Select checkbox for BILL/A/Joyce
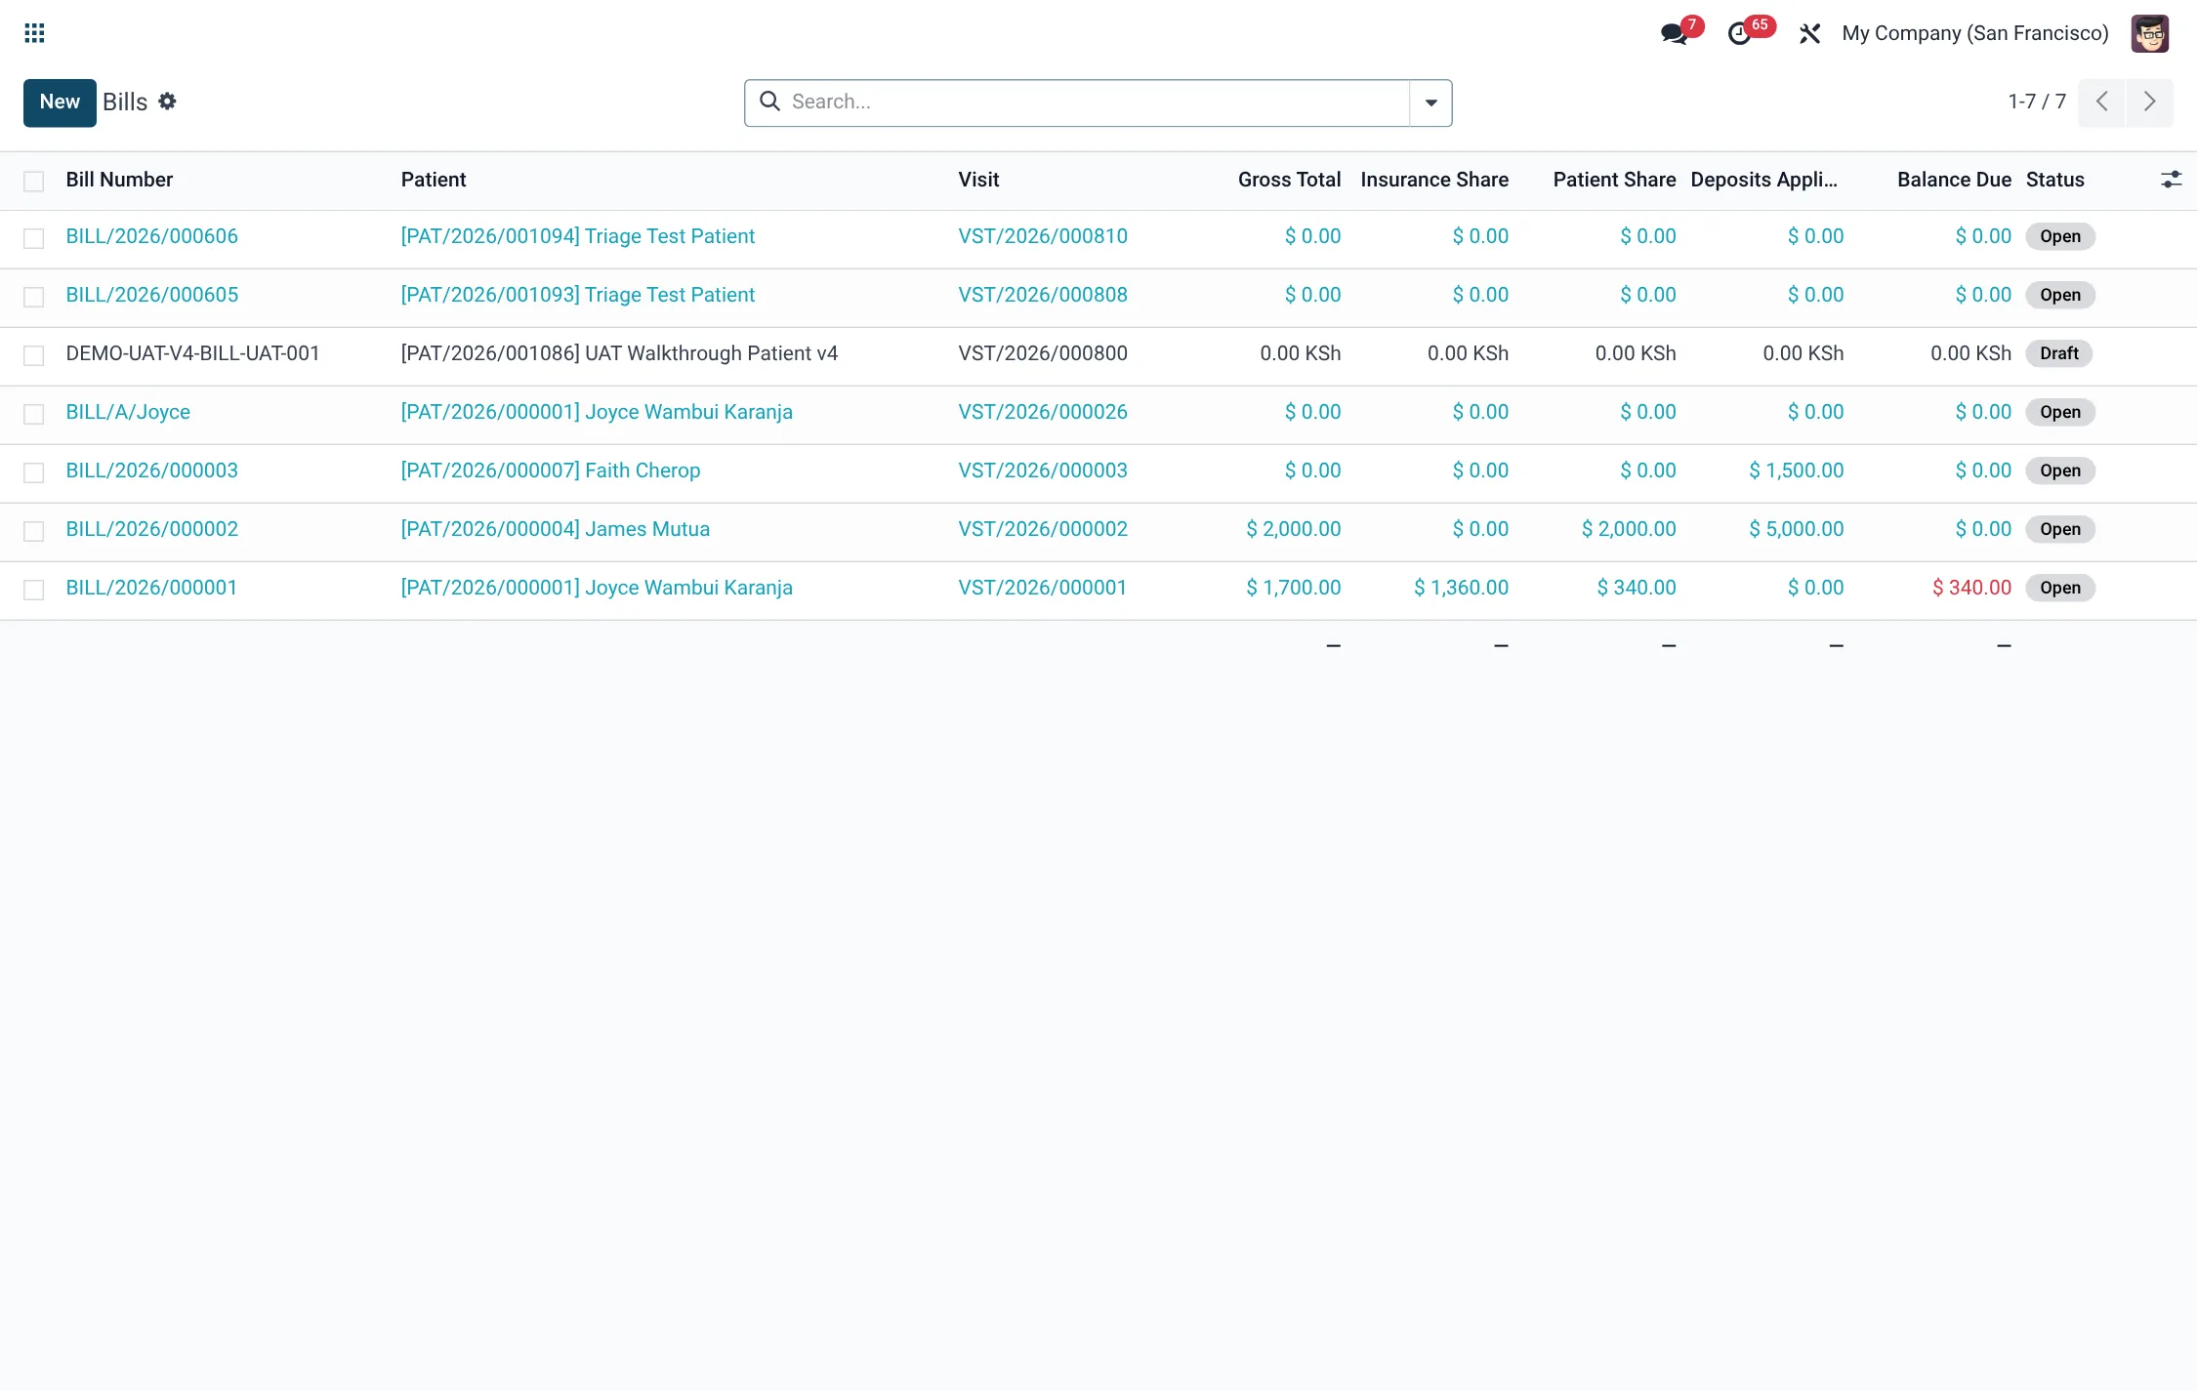Viewport: 2197px width, 1391px height. (x=34, y=414)
